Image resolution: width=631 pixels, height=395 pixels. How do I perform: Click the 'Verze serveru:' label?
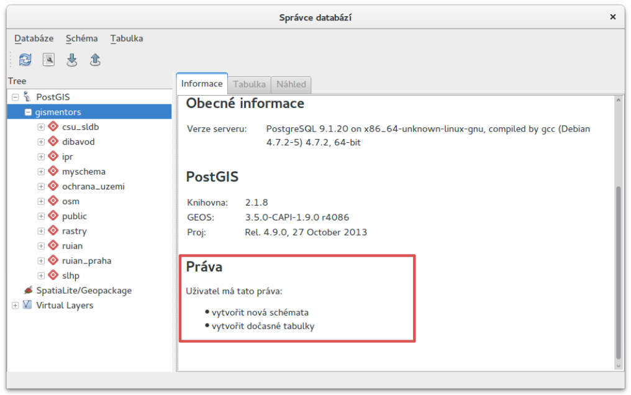click(217, 129)
